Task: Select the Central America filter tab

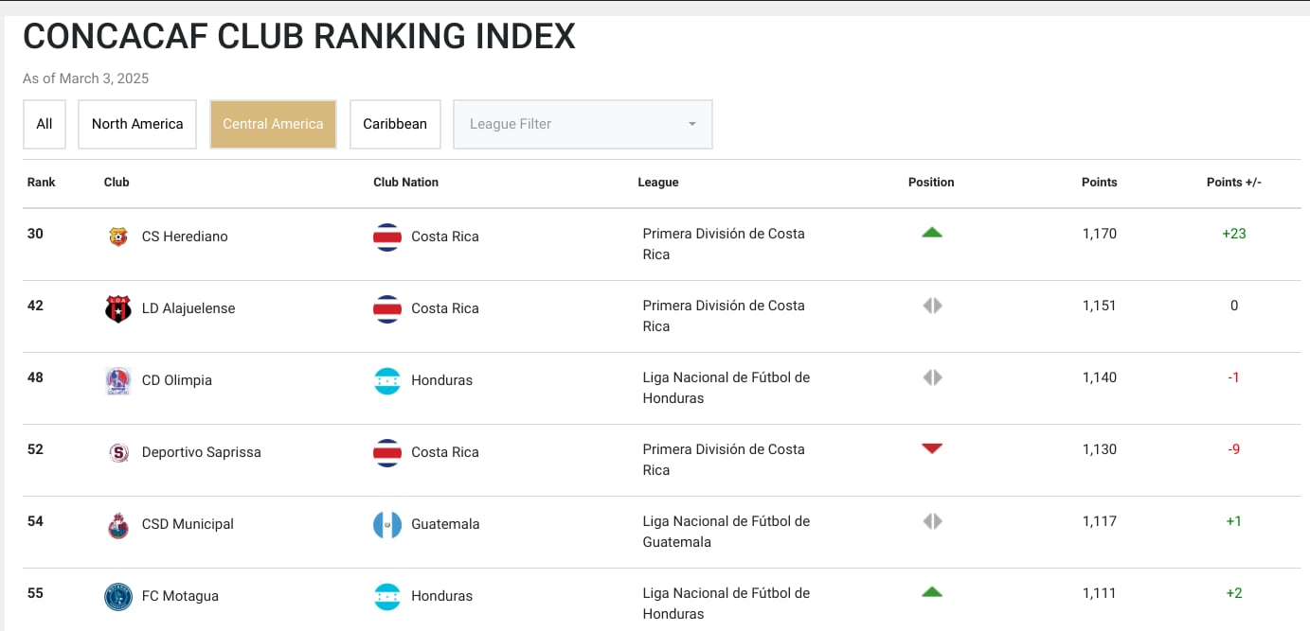Action: (x=273, y=124)
